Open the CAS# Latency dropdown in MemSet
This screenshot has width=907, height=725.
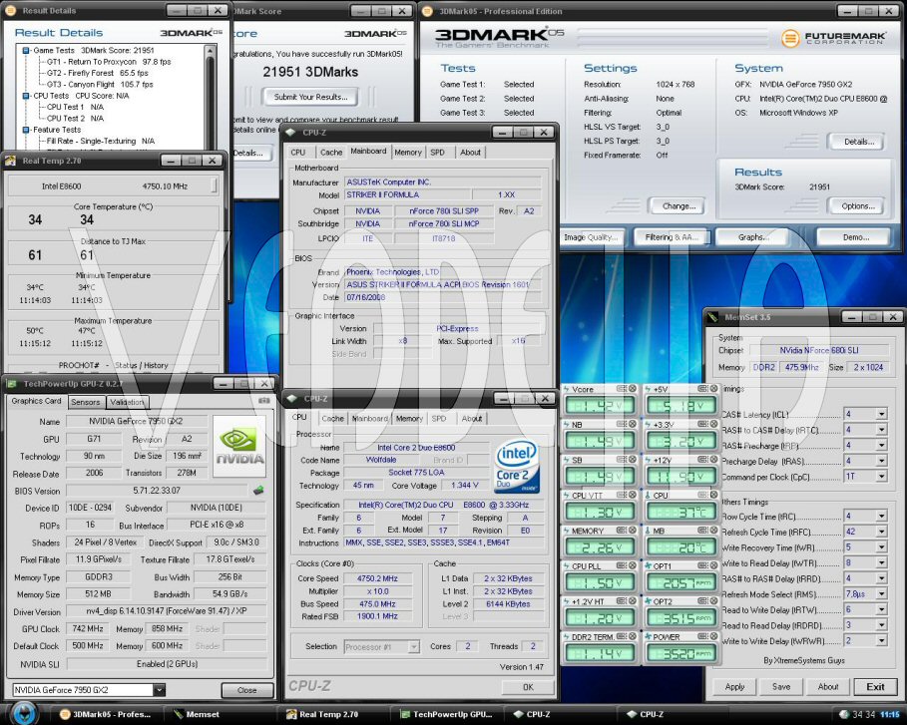pos(881,414)
